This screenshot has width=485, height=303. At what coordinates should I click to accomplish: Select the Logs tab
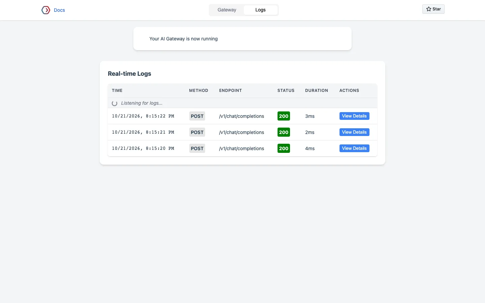(260, 10)
